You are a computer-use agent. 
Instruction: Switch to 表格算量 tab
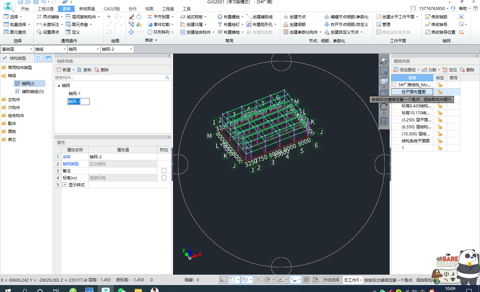pyautogui.click(x=87, y=9)
